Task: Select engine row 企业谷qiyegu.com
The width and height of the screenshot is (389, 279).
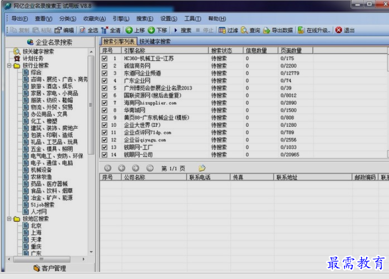Action: coord(145,140)
